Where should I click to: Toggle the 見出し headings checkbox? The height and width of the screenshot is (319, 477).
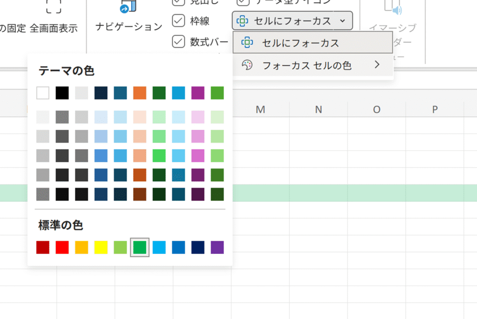(x=179, y=2)
